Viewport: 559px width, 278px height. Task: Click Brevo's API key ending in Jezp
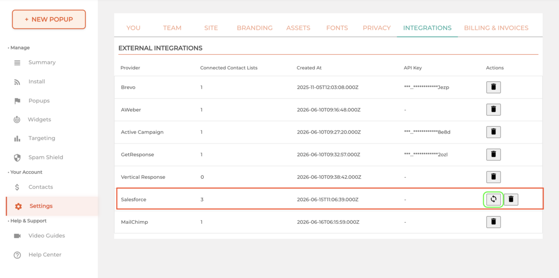426,87
